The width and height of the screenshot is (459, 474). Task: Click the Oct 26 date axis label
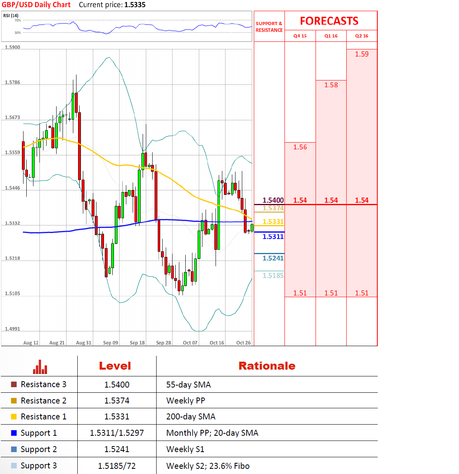(x=243, y=343)
